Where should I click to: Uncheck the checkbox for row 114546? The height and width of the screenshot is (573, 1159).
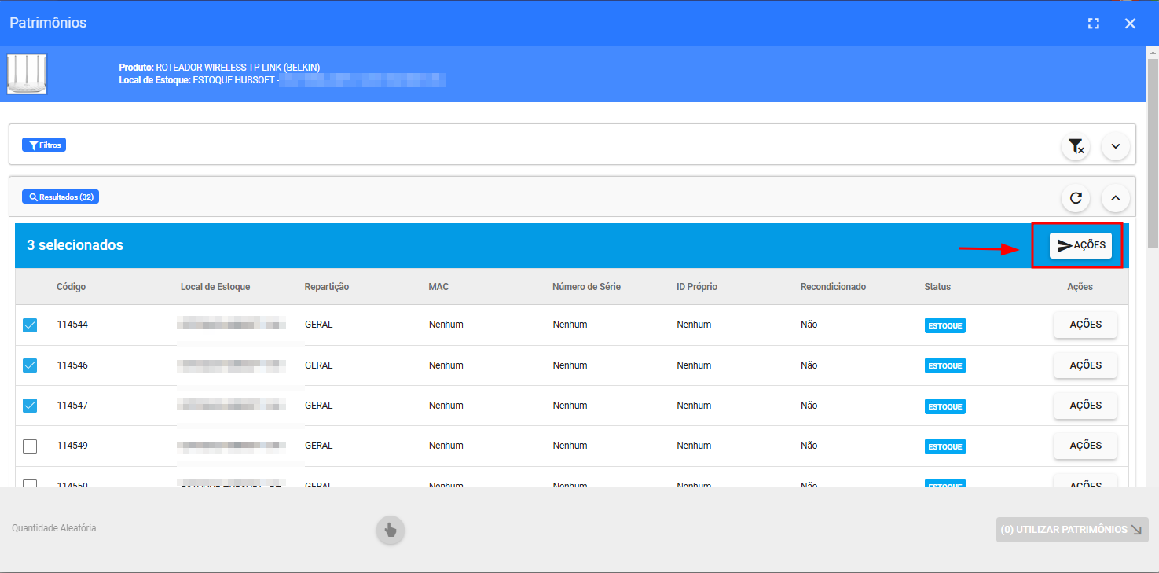click(30, 365)
